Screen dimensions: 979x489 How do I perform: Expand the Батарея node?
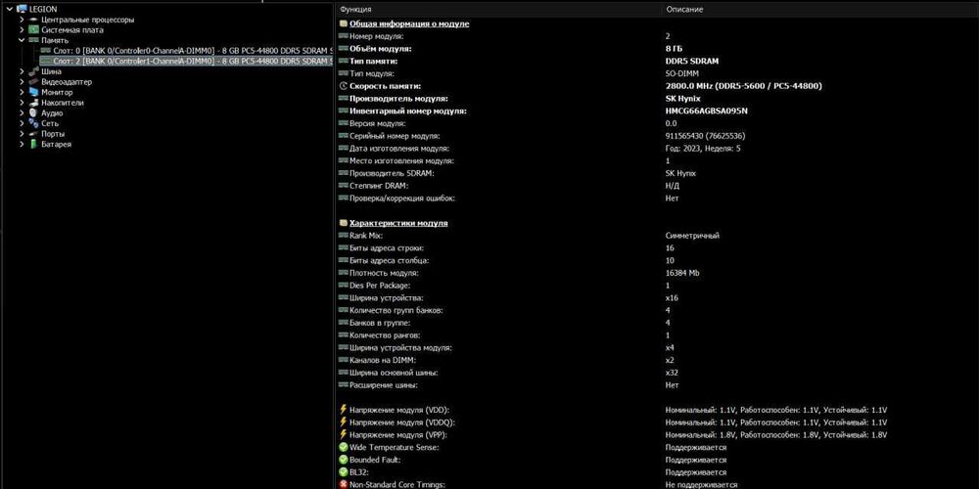(x=22, y=144)
